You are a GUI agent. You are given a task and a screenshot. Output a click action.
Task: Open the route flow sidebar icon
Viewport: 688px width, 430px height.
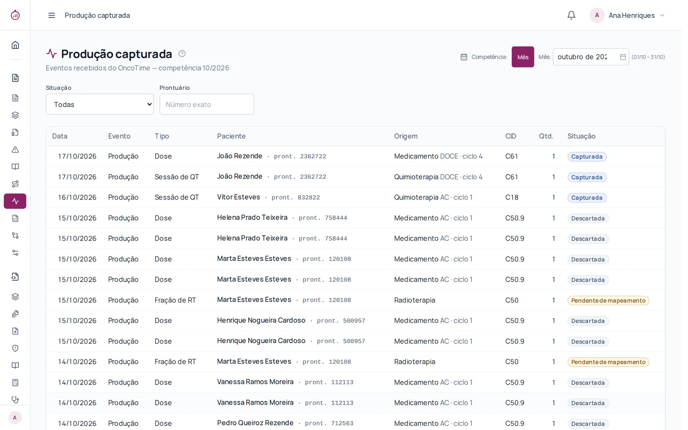(x=15, y=184)
